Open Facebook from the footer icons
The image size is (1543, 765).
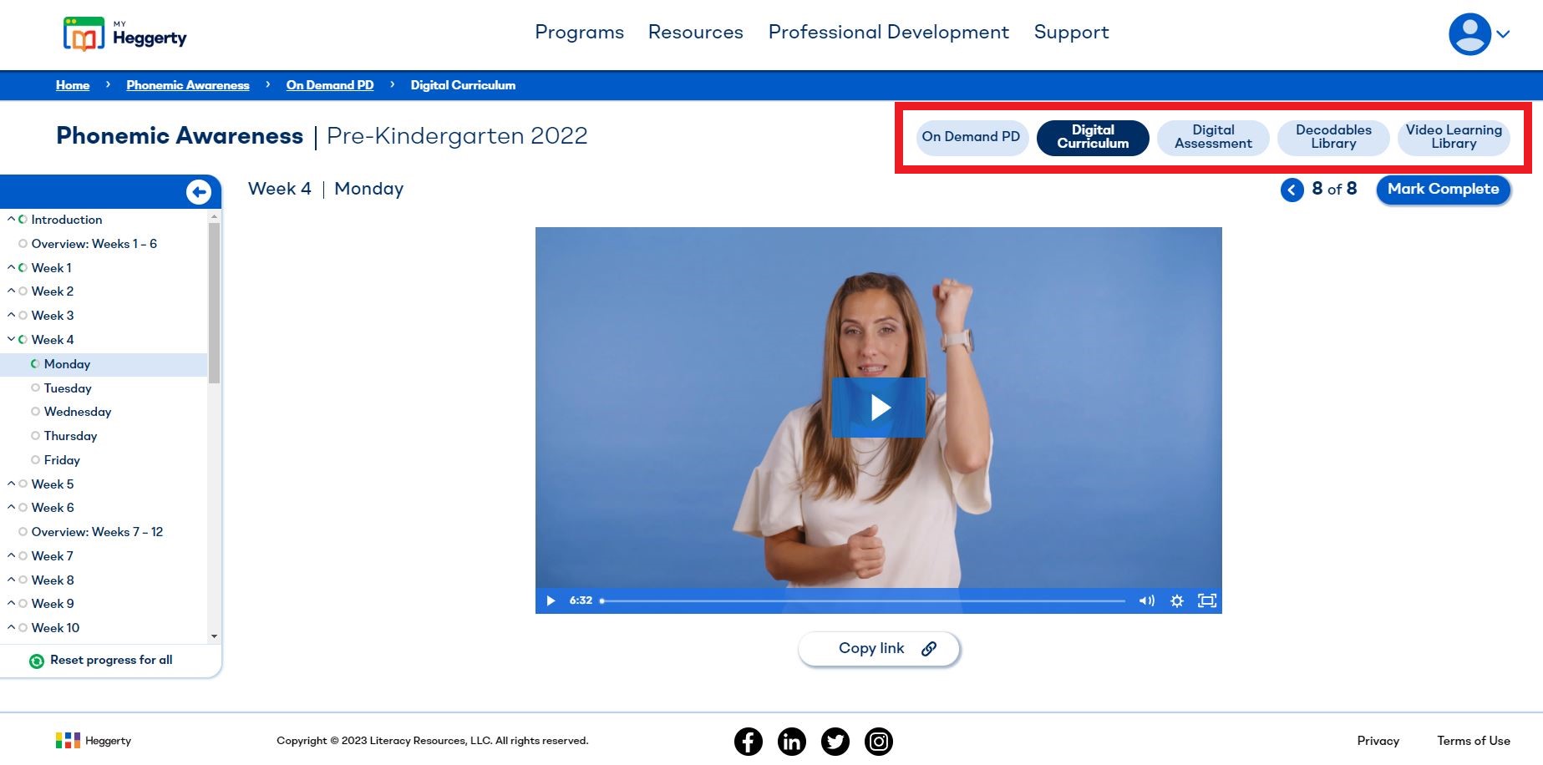pyautogui.click(x=748, y=741)
